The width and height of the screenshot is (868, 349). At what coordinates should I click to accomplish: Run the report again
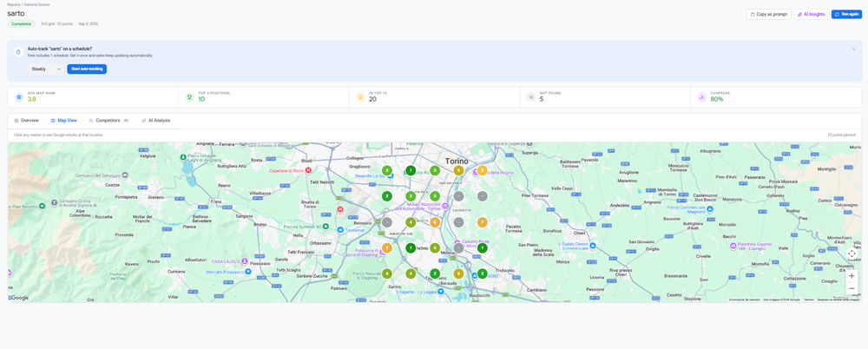point(846,15)
